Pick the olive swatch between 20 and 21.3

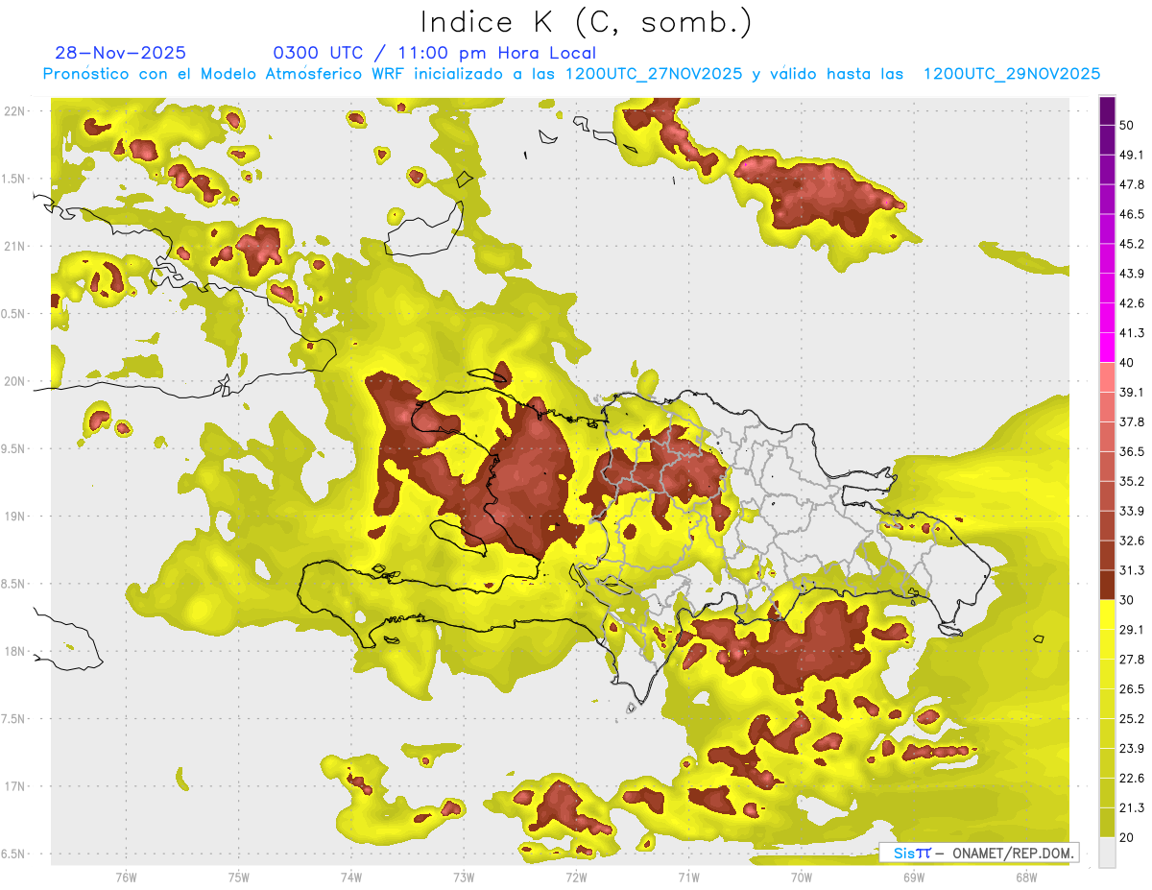pos(1107,823)
